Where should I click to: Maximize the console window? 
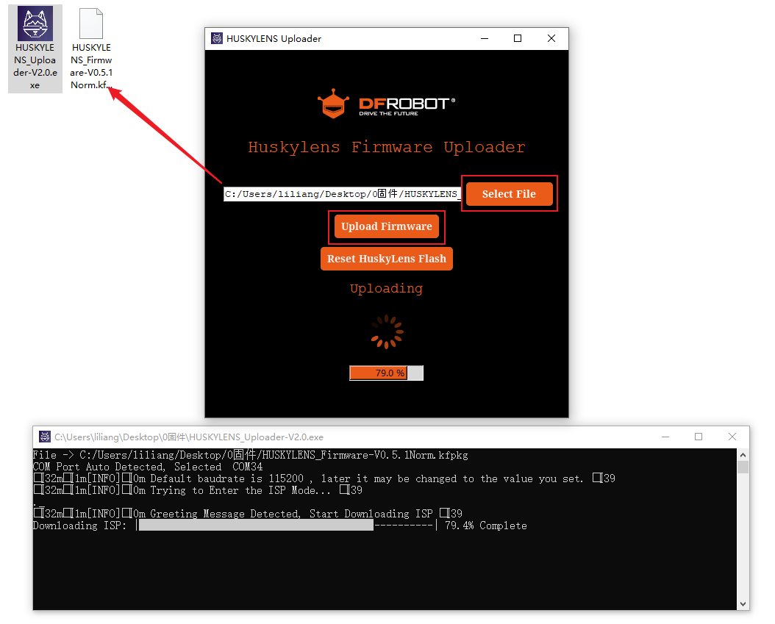click(x=699, y=437)
